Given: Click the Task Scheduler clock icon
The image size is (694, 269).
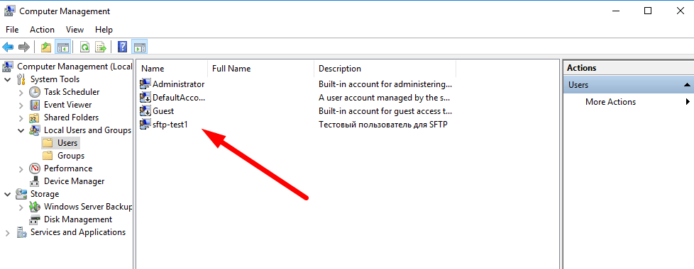Looking at the screenshot, I should pyautogui.click(x=35, y=92).
